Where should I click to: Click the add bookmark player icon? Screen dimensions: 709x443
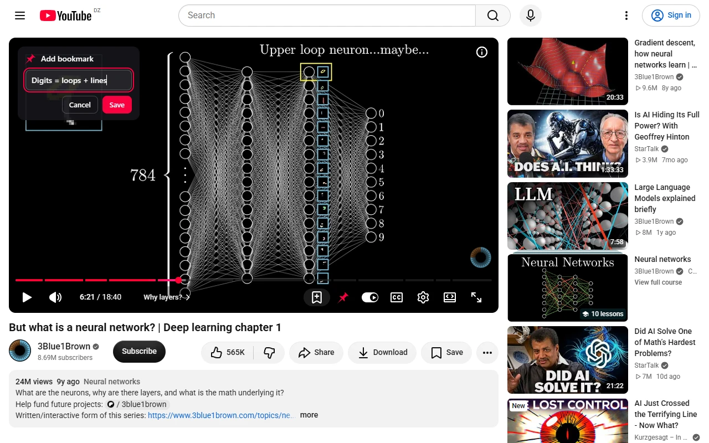click(317, 297)
